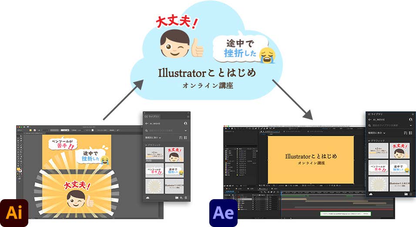416x227 pixels.
Task: Click the red close button of Illustrator window
Action: 18,127
